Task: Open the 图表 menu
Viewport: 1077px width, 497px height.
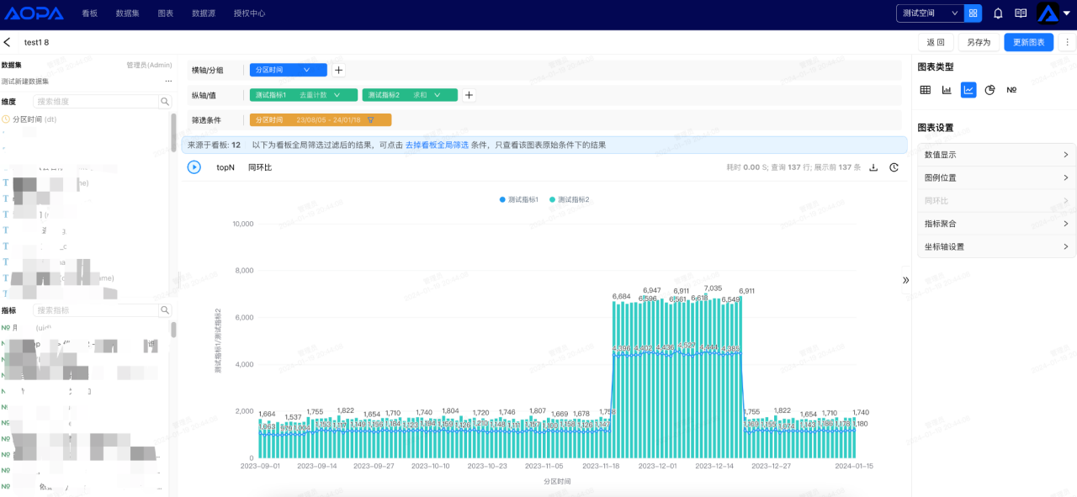Action: pyautogui.click(x=166, y=13)
